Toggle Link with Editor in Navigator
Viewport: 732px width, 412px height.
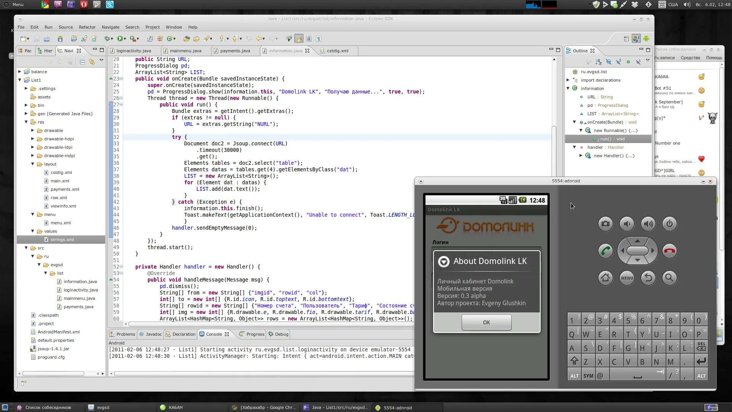click(92, 62)
